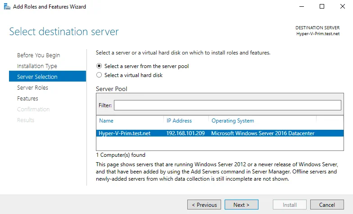Maximize the wizard window

click(322, 7)
